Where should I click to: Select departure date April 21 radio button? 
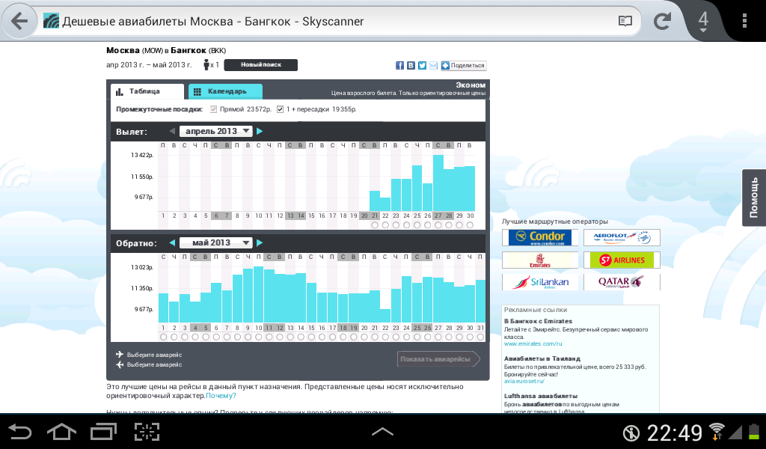coord(375,225)
